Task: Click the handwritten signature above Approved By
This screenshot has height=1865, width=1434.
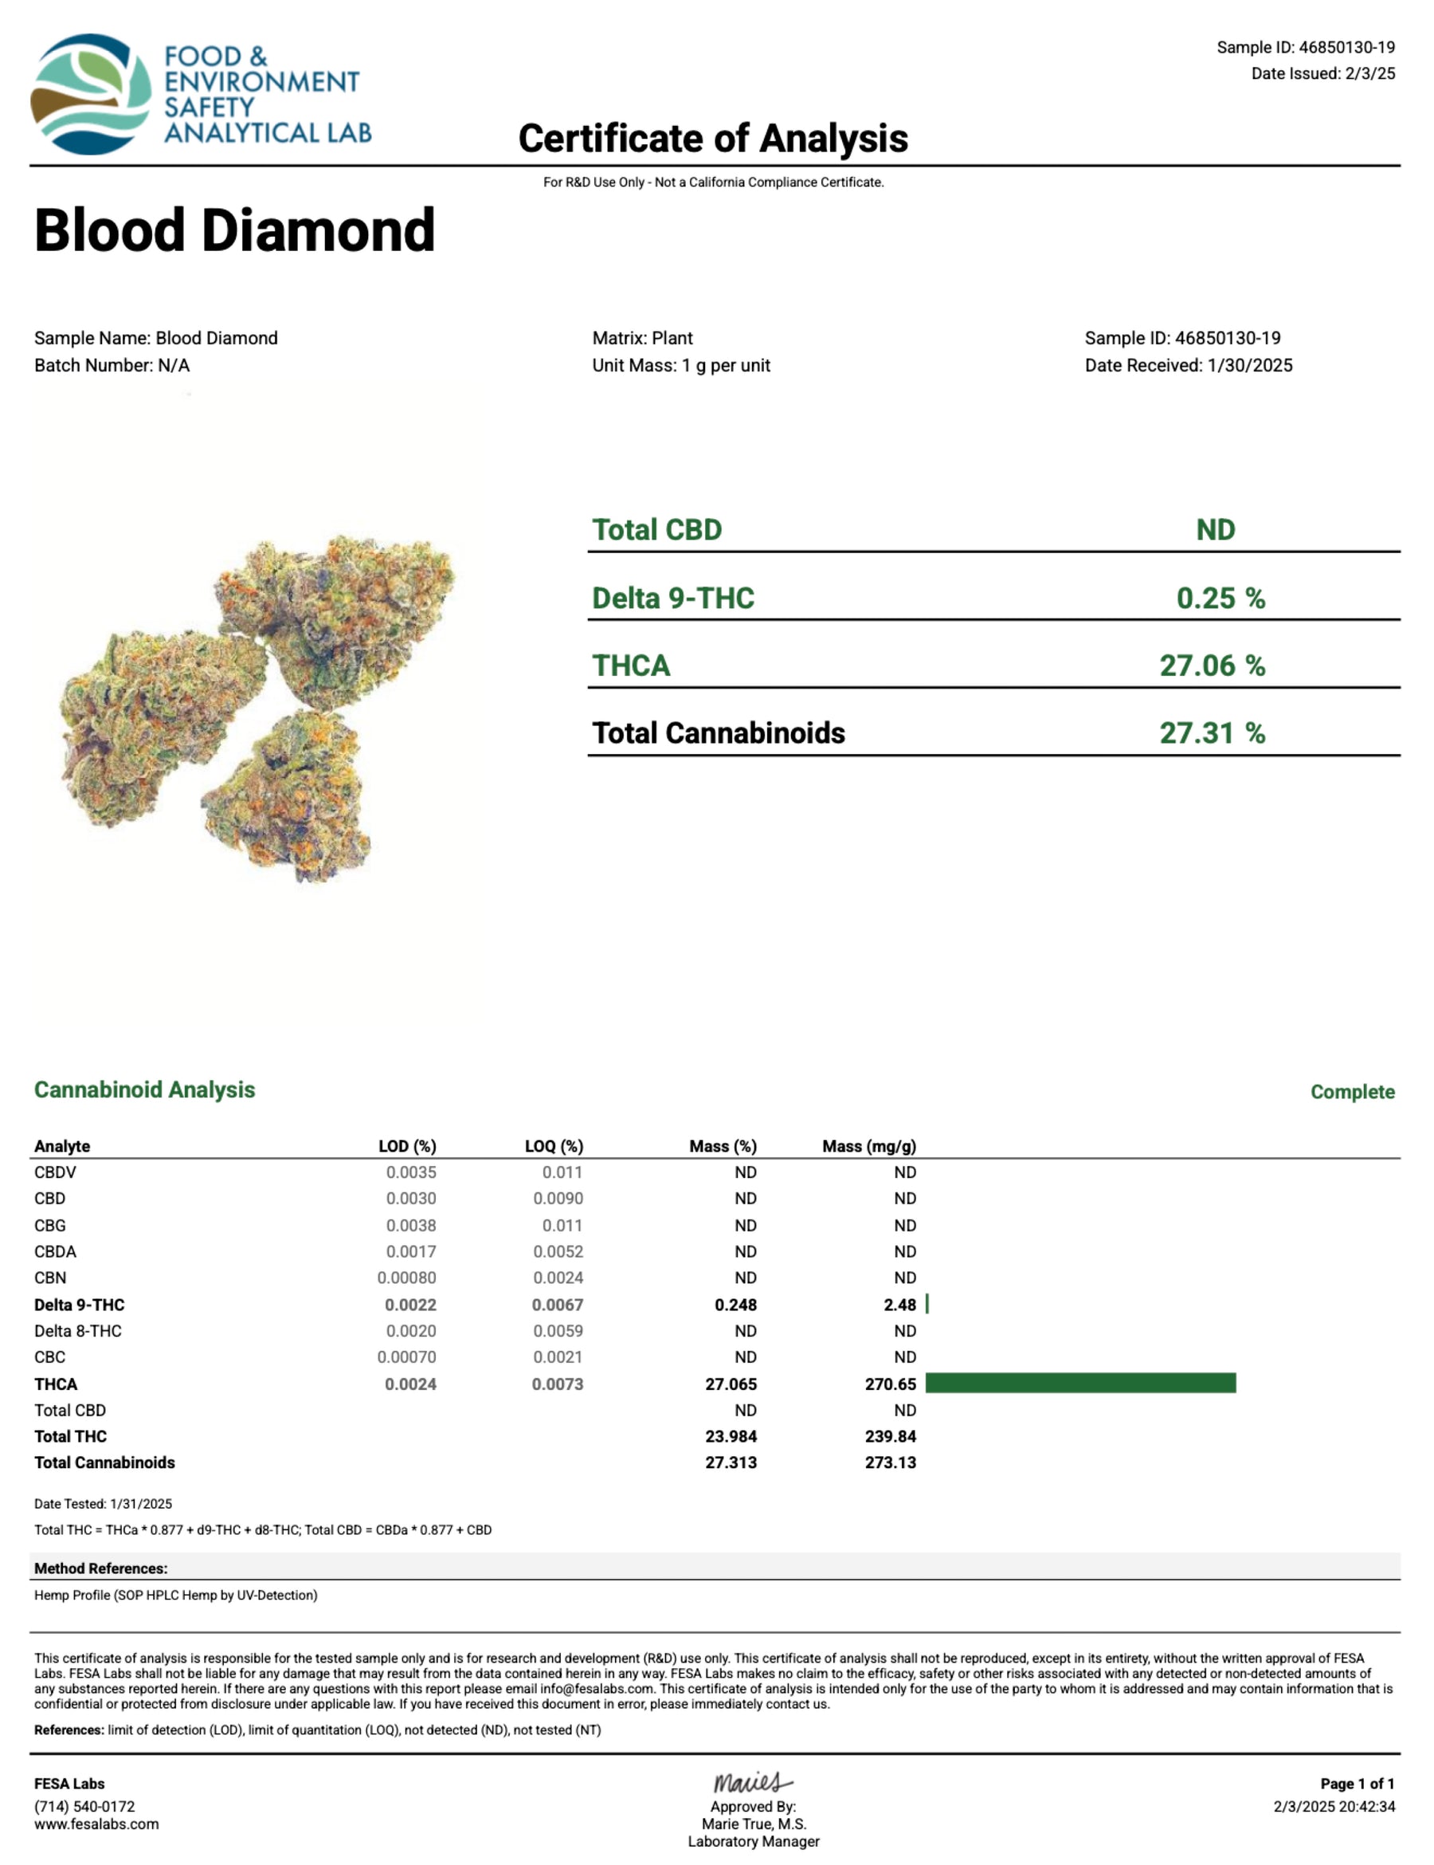Action: [x=752, y=1781]
